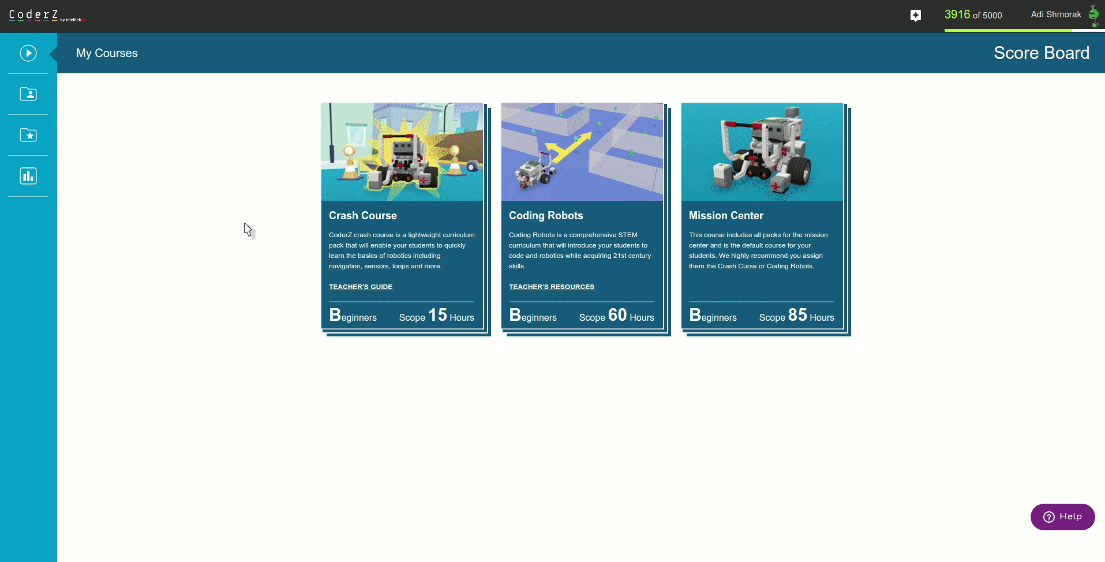
Task: Open the Coding Robots thumbnail image
Action: tap(582, 152)
